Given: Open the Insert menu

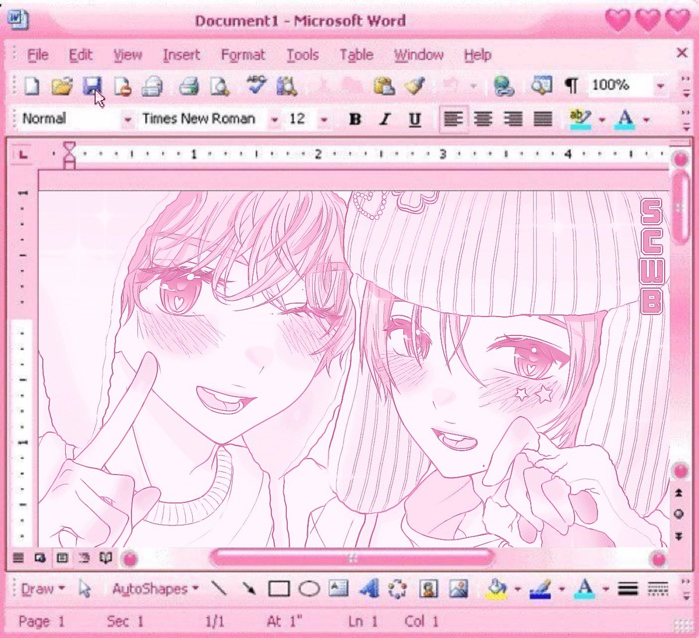Looking at the screenshot, I should coord(181,55).
